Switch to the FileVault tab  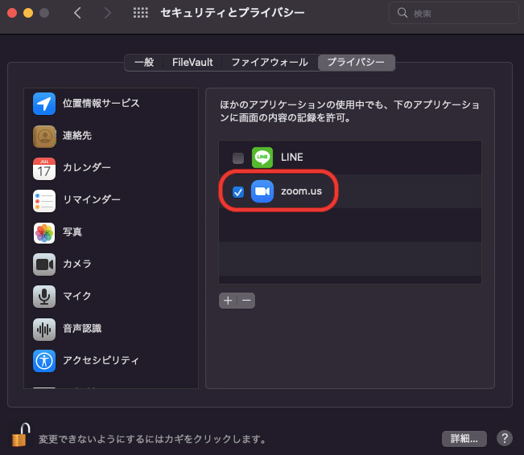[192, 62]
